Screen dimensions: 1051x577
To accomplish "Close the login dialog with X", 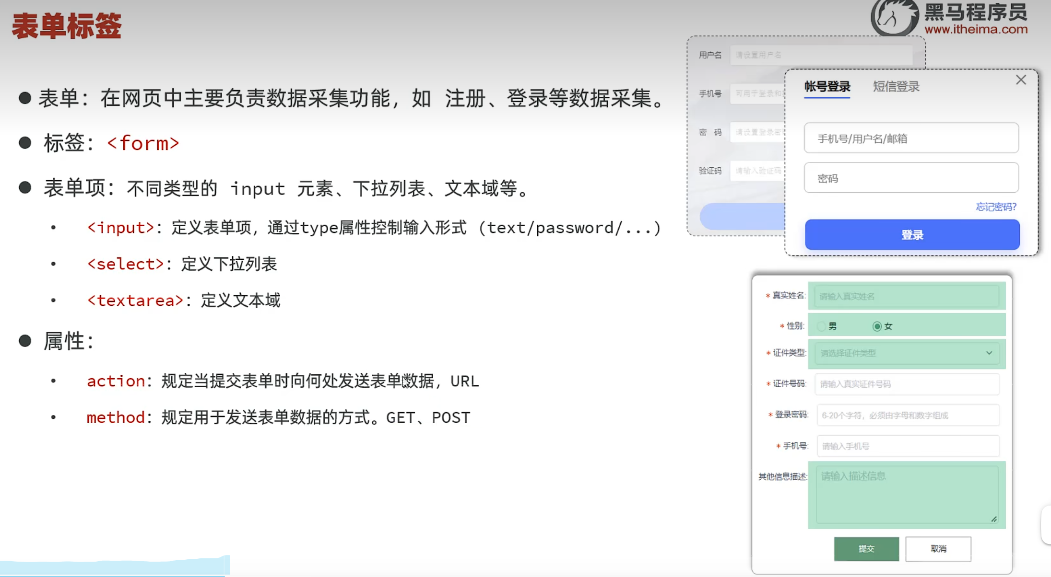I will click(x=1021, y=80).
